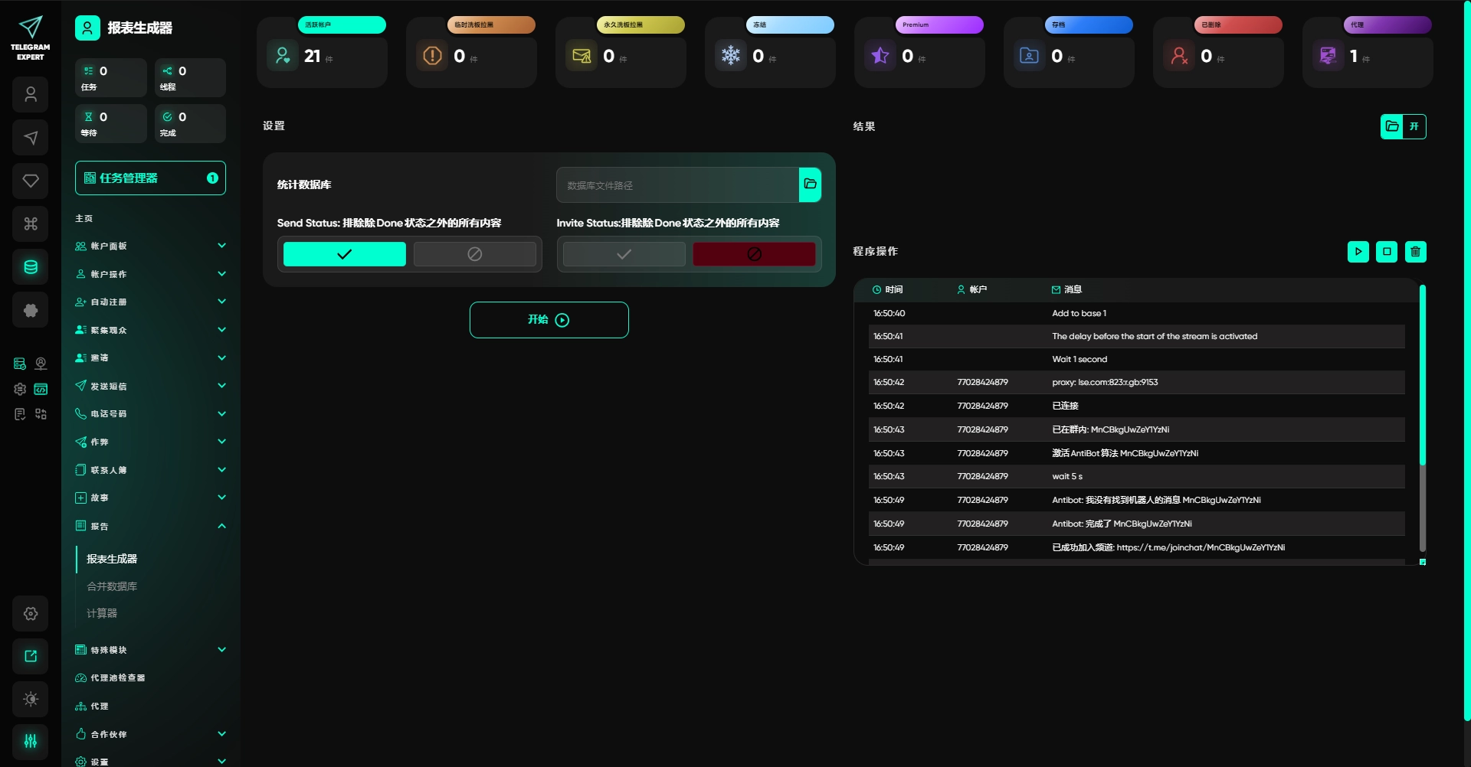The width and height of the screenshot is (1471, 767).
Task: Collapse the 报告 menu section
Action: click(x=150, y=526)
